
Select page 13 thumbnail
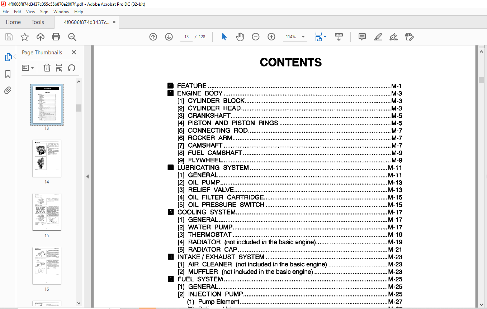click(x=47, y=104)
